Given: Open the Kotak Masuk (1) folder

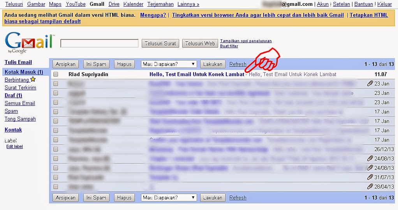Looking at the screenshot, I should coord(24,72).
